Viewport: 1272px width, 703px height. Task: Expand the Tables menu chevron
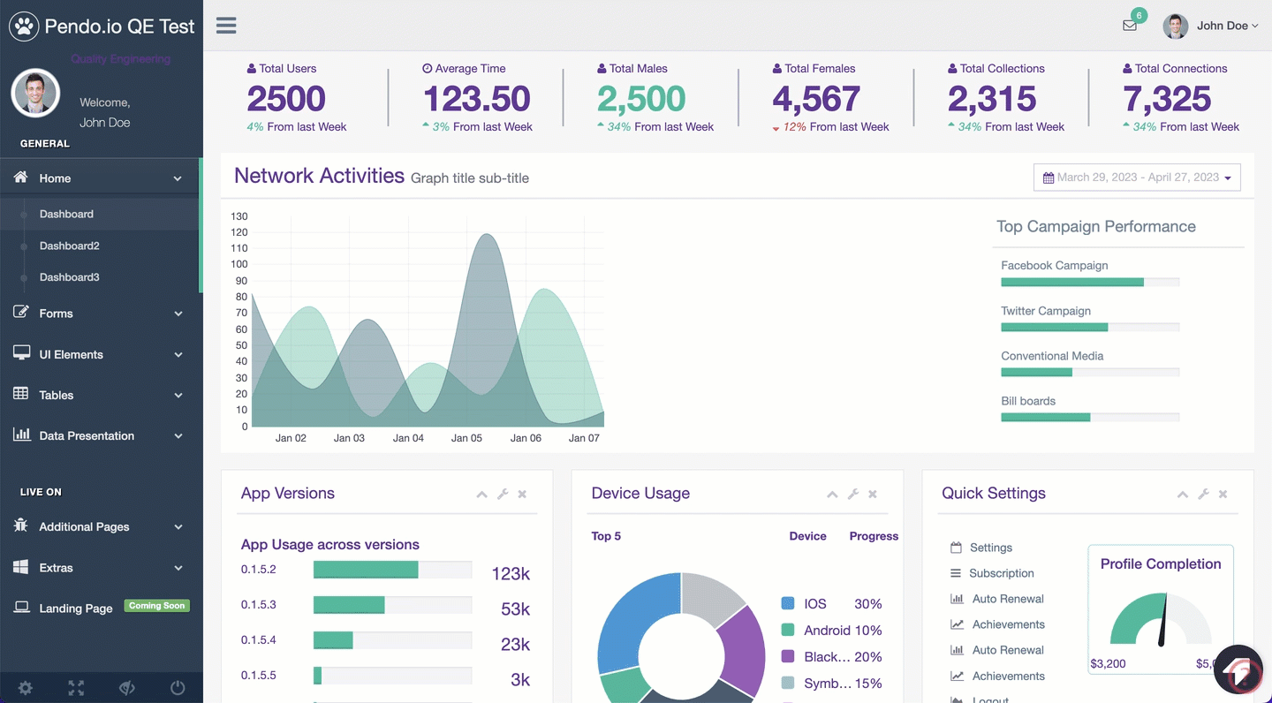pos(178,396)
